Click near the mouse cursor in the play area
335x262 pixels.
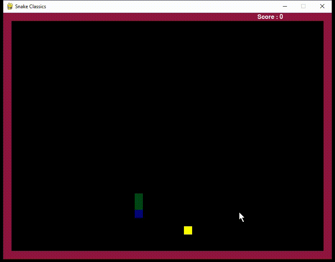click(x=241, y=216)
